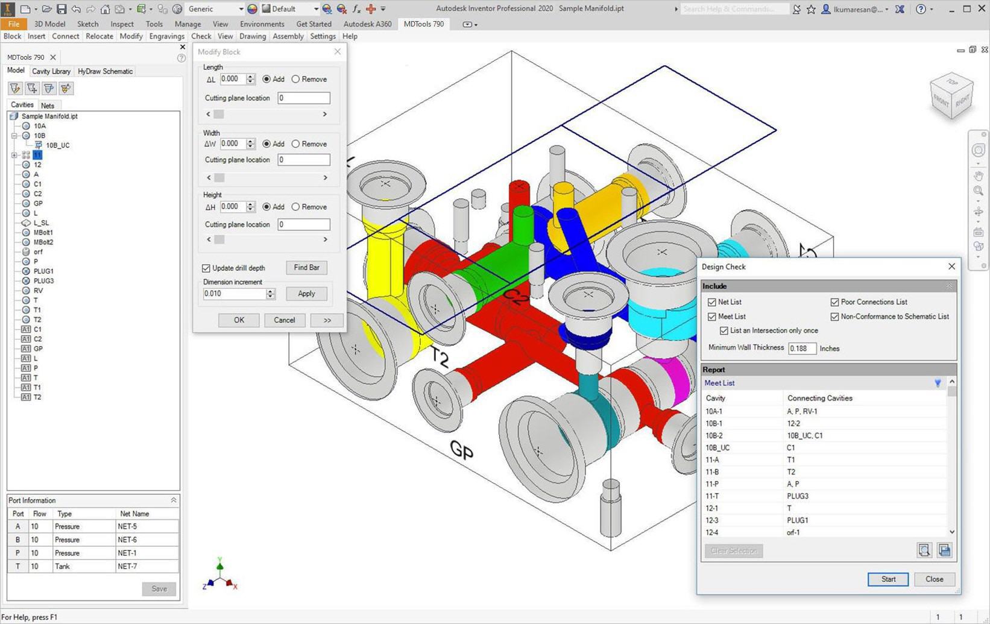990x624 pixels.
Task: Click the Find Bar button
Action: (307, 268)
